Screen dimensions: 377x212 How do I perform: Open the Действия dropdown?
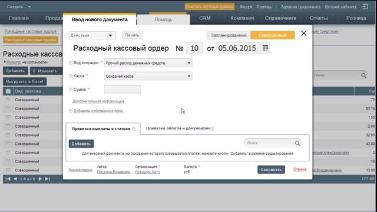(92, 35)
